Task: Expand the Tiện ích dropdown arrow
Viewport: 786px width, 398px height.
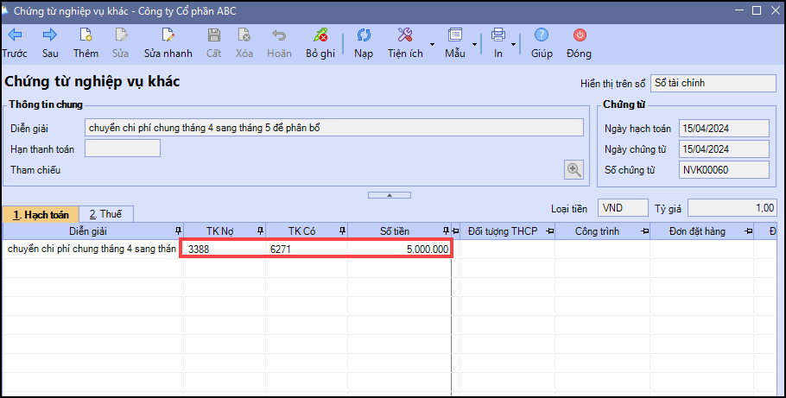Action: (432, 43)
